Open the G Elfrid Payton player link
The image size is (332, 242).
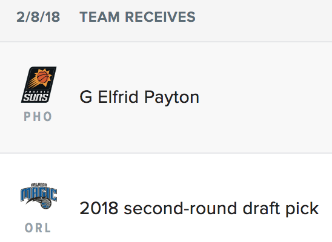[x=139, y=97]
